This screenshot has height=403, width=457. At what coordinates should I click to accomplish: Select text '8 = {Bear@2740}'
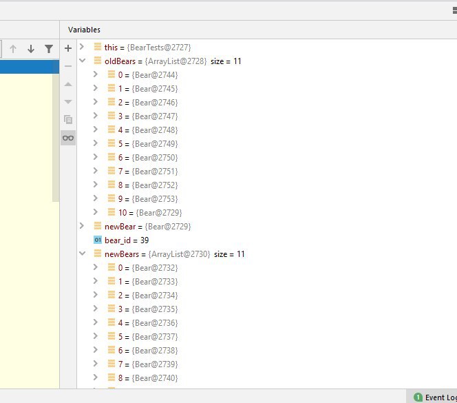pos(148,378)
